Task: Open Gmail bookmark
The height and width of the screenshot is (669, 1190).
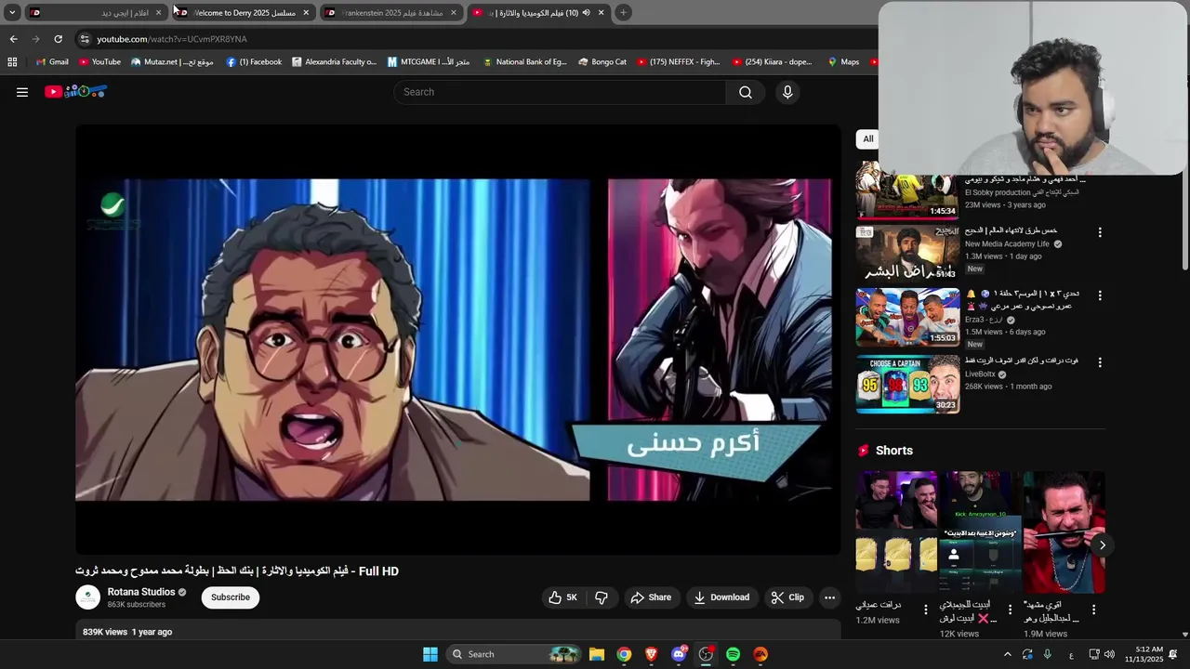Action: tap(52, 62)
